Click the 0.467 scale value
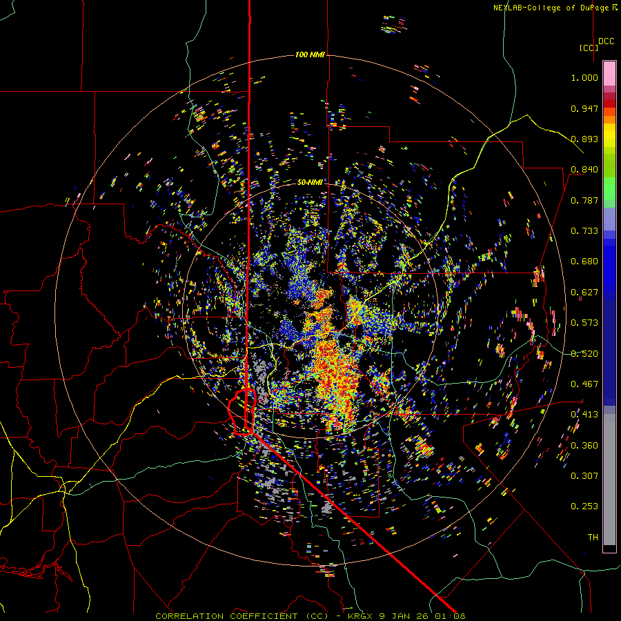Image resolution: width=621 pixels, height=621 pixels. (x=584, y=384)
